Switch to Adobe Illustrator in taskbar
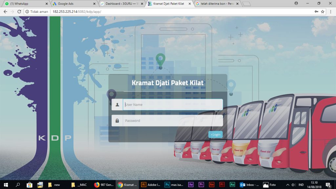This screenshot has width=336, height=189. [x=151, y=185]
